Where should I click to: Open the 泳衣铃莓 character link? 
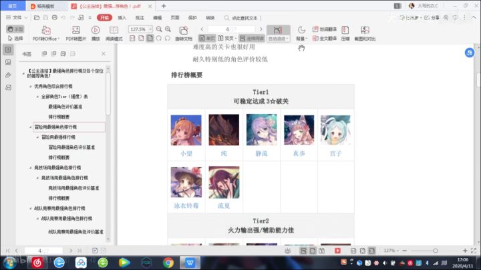click(x=186, y=206)
